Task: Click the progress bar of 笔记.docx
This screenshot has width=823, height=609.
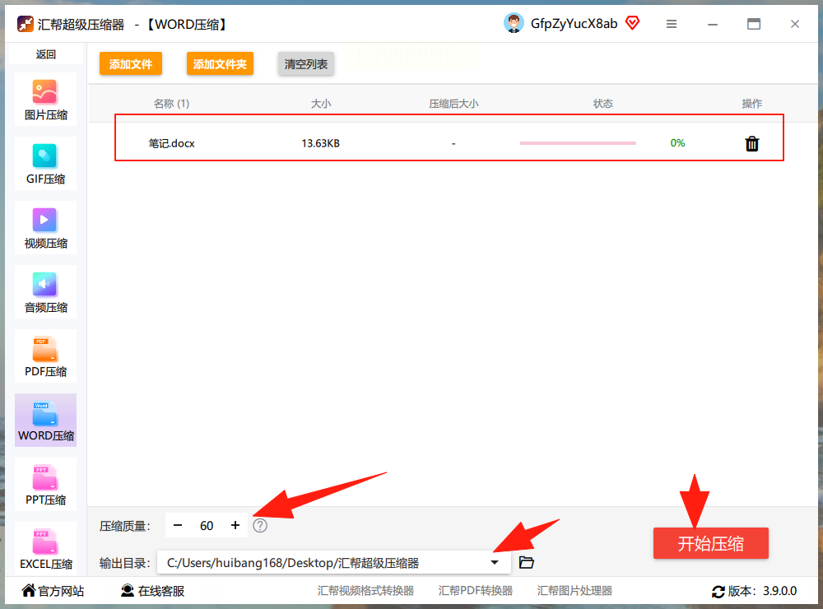Action: (x=578, y=143)
